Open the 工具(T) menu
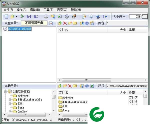 (48, 10)
